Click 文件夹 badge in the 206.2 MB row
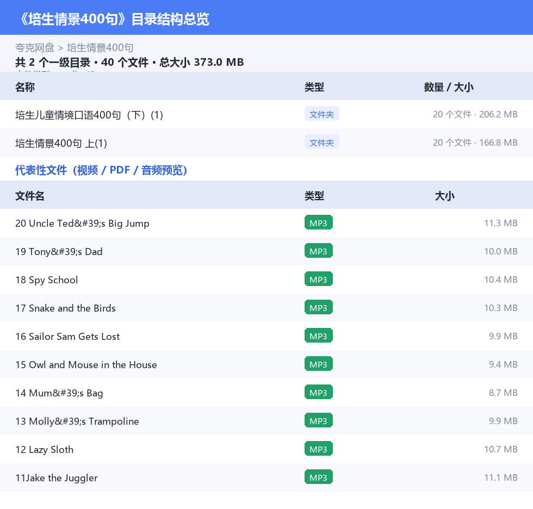This screenshot has width=533, height=509. [x=321, y=114]
